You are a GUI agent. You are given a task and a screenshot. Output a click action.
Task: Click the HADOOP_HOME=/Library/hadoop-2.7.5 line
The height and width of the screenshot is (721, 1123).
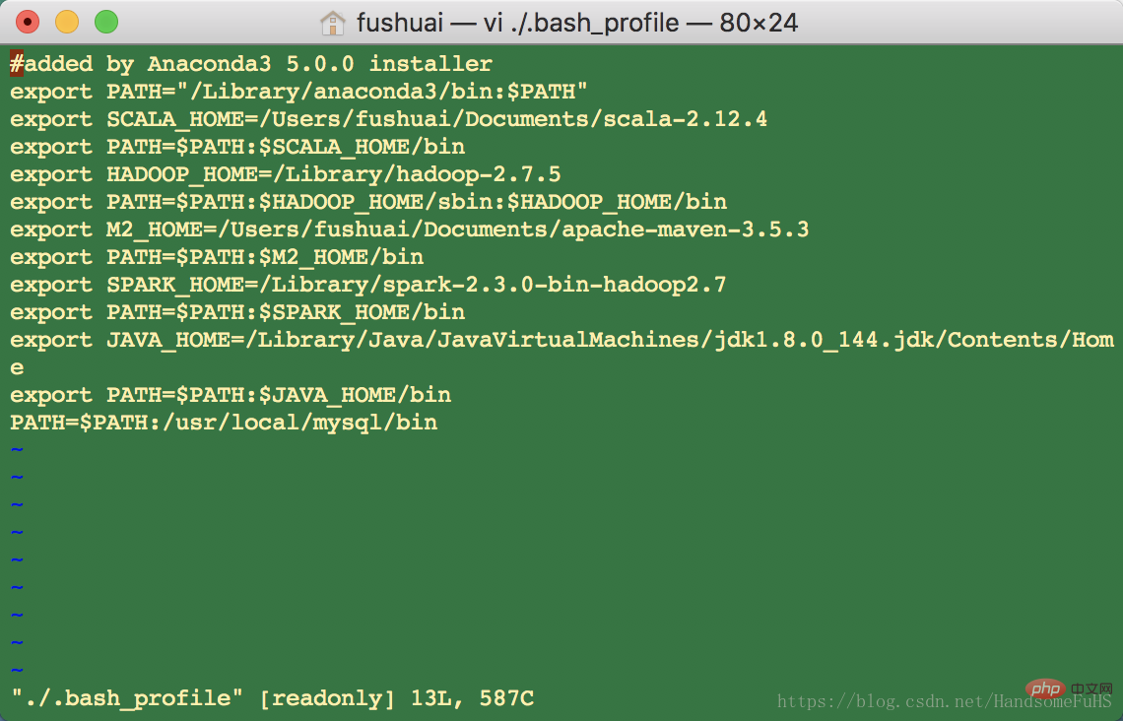285,174
